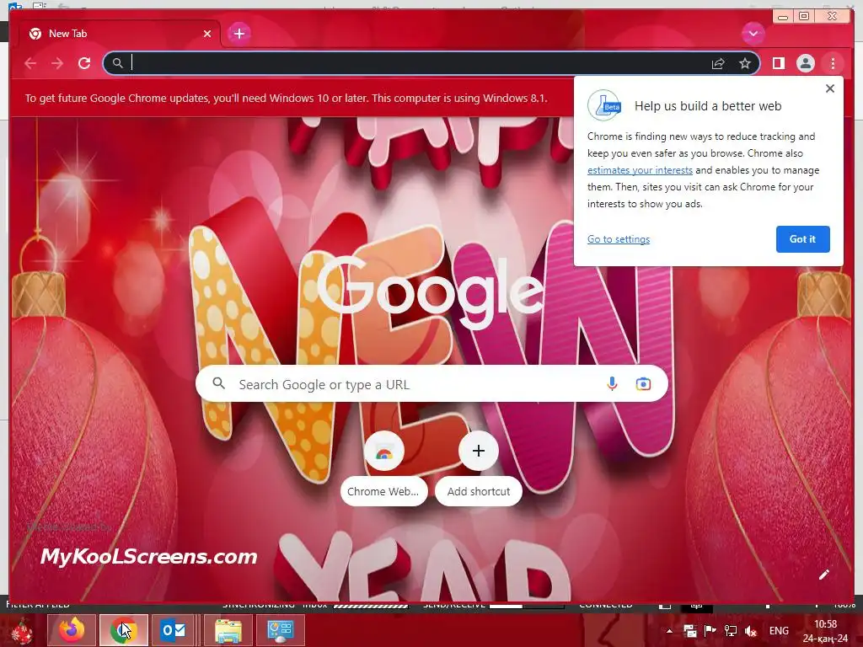Close the New Tab tab
The height and width of the screenshot is (647, 863).
[207, 34]
